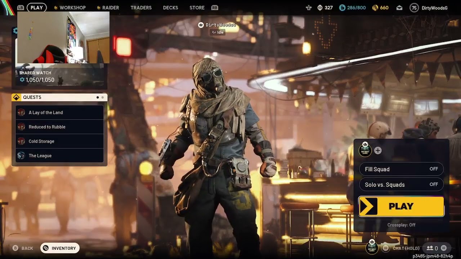Start matchmaking with yellow PLAY button
The image size is (461, 259).
click(x=401, y=206)
